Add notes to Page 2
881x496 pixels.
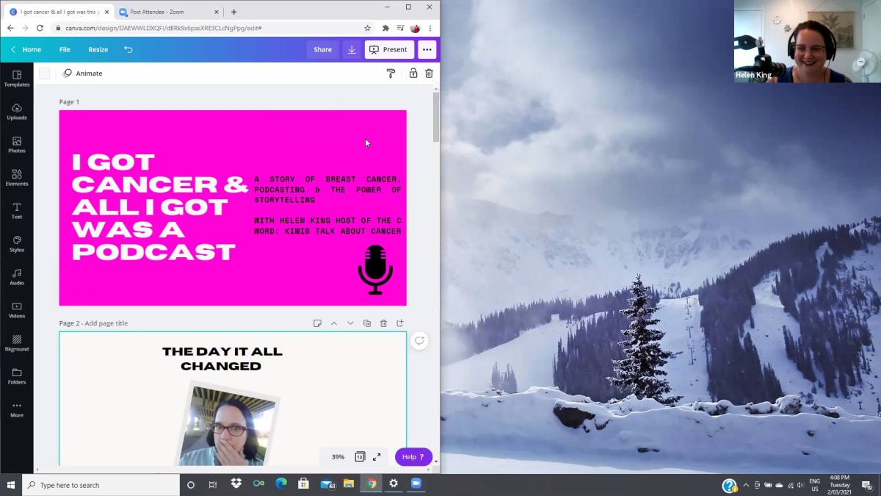pyautogui.click(x=317, y=323)
